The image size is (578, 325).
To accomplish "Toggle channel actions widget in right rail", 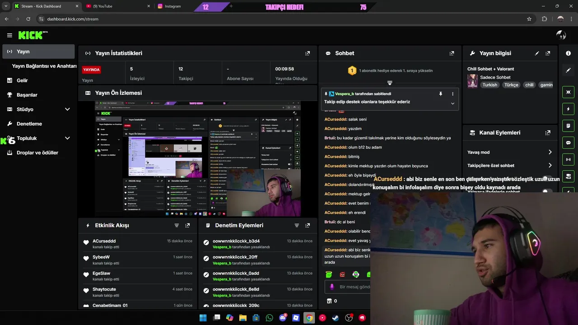I will pos(568,176).
